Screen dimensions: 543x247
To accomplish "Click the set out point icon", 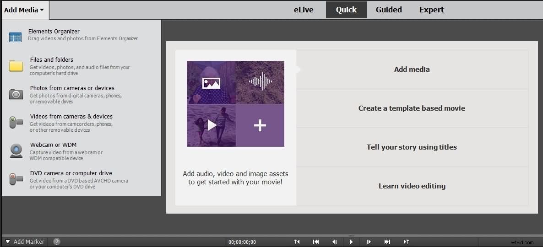I will tap(406, 242).
